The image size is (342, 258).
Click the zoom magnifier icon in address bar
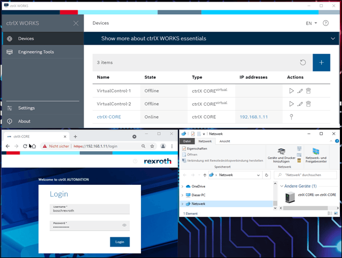143,146
